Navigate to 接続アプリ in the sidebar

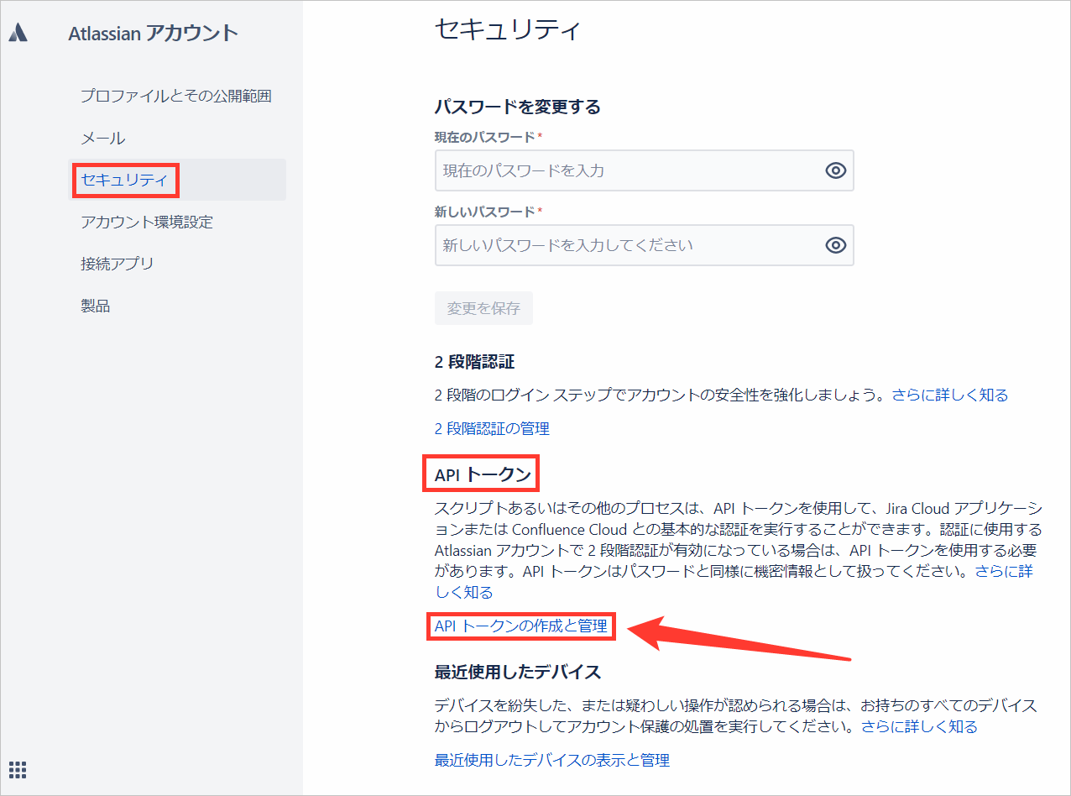(118, 264)
